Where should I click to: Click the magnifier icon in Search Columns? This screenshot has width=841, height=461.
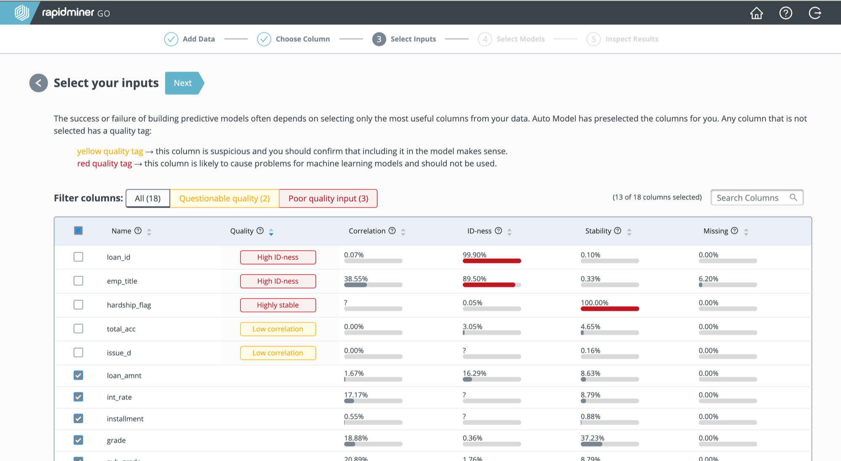[793, 198]
